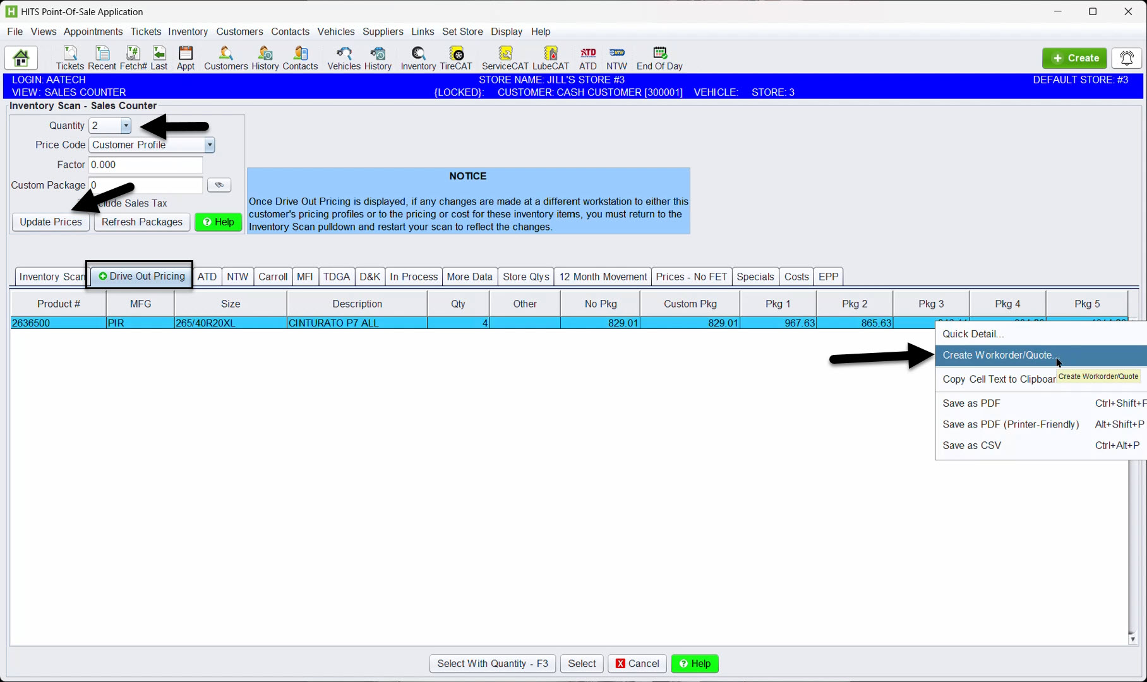Click Select With Quantity - F3 button
This screenshot has width=1147, height=682.
492,664
